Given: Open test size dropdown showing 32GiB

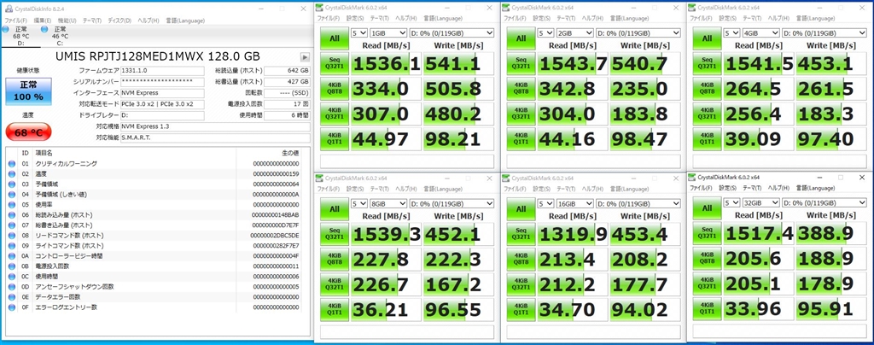Looking at the screenshot, I should click(761, 202).
